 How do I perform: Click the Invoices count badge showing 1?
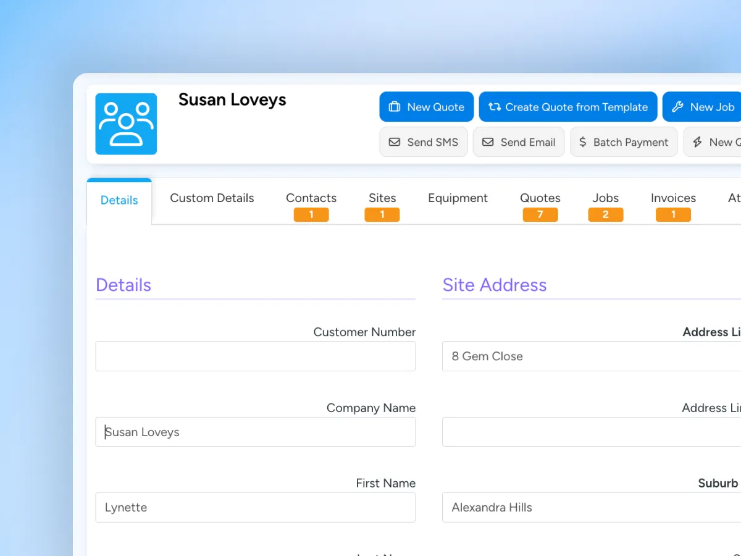pos(673,214)
